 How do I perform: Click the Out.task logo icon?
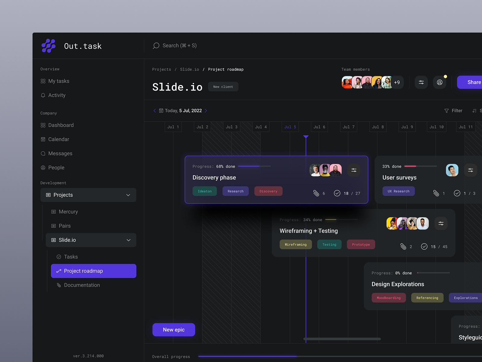tap(48, 46)
